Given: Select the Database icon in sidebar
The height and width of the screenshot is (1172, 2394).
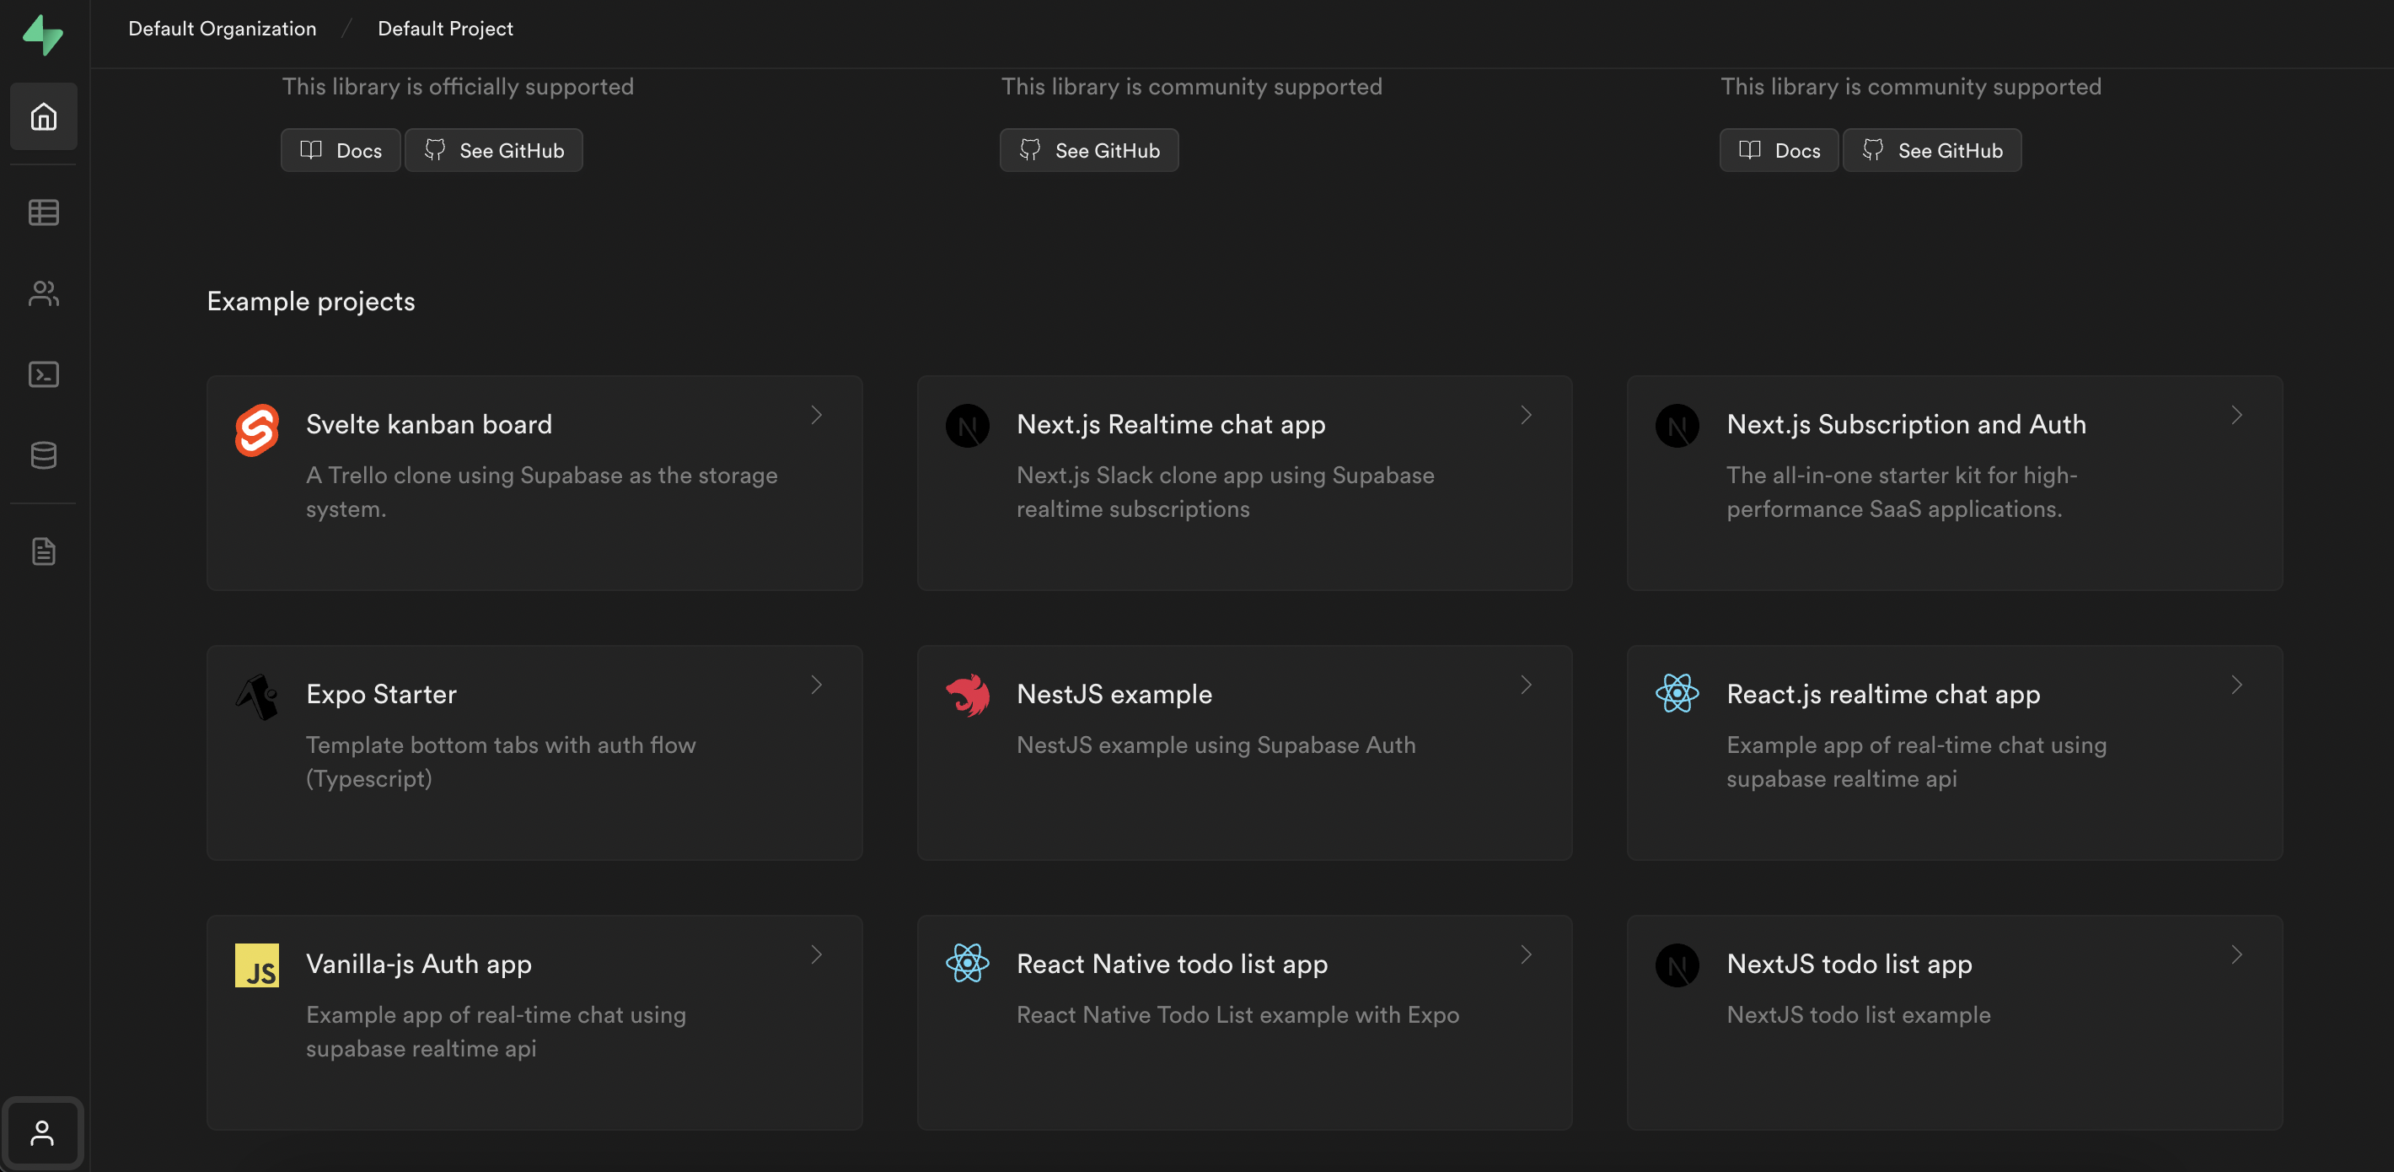Looking at the screenshot, I should (43, 454).
